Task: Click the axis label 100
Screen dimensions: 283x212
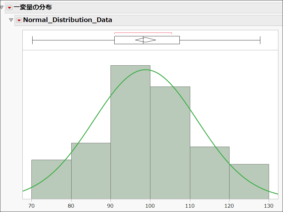Action: coord(150,206)
